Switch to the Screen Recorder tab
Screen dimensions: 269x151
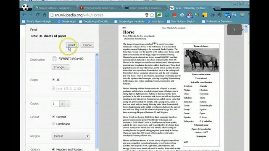(145, 8)
